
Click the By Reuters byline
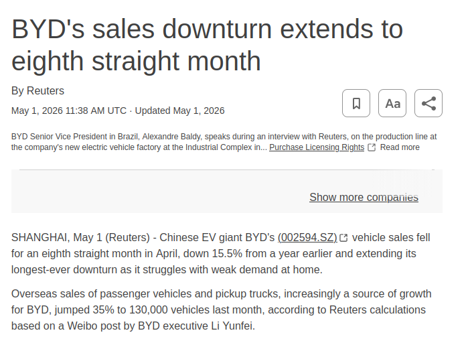37,90
